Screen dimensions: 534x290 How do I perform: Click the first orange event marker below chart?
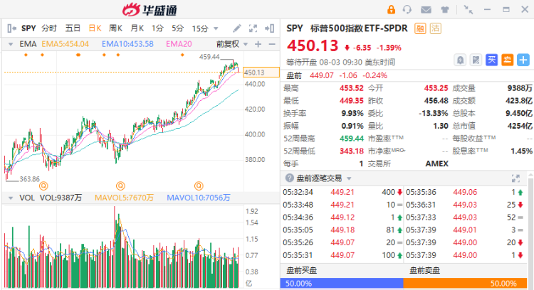(43, 186)
